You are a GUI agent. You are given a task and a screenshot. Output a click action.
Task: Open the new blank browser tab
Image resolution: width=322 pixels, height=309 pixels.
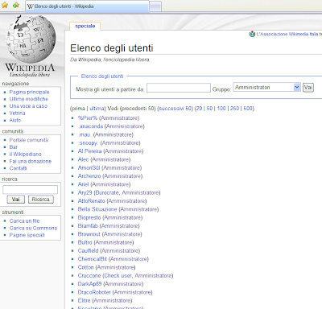[155, 6]
